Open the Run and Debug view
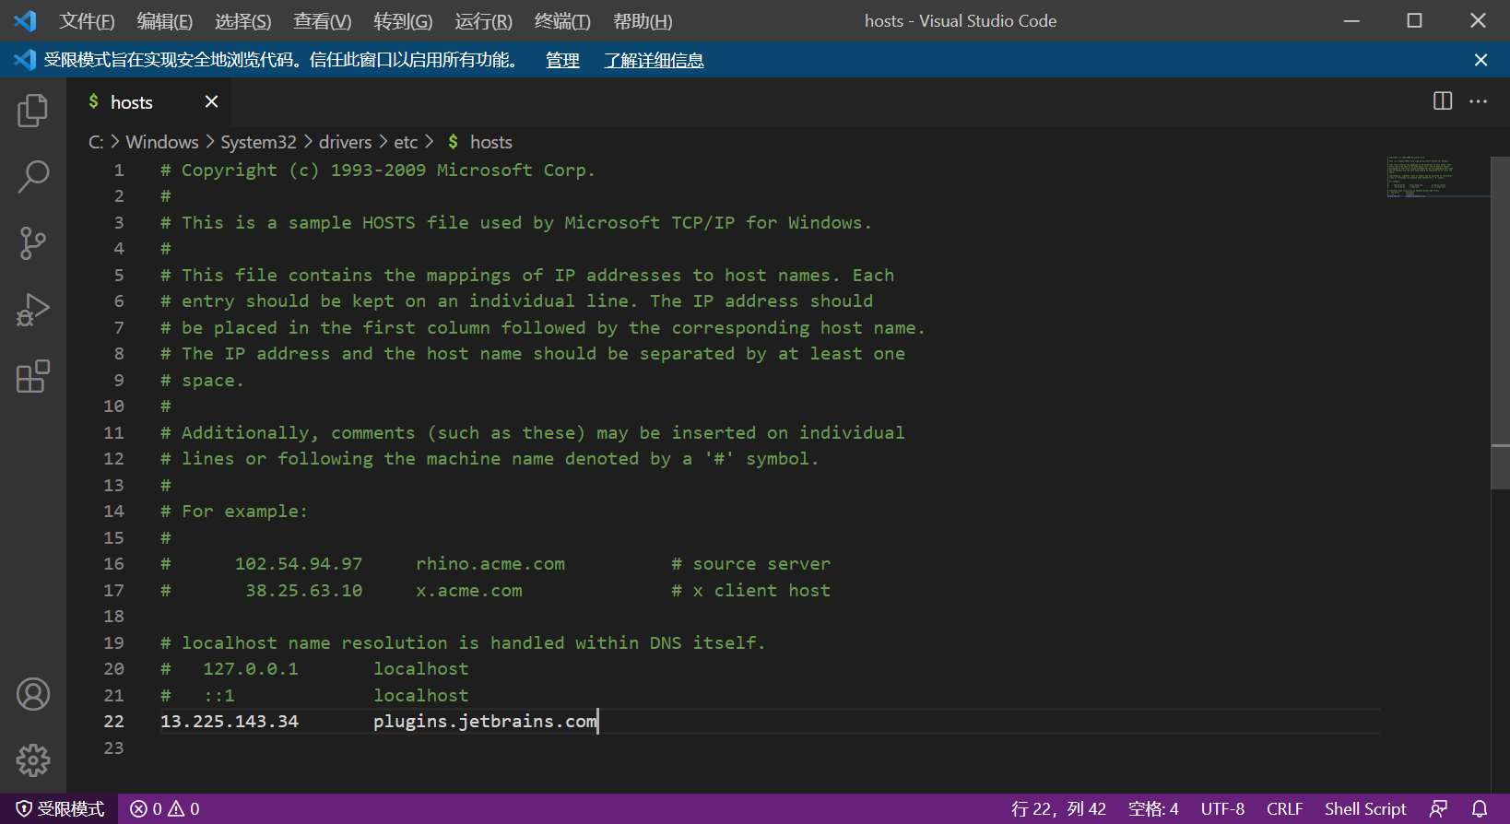This screenshot has width=1510, height=824. [32, 310]
